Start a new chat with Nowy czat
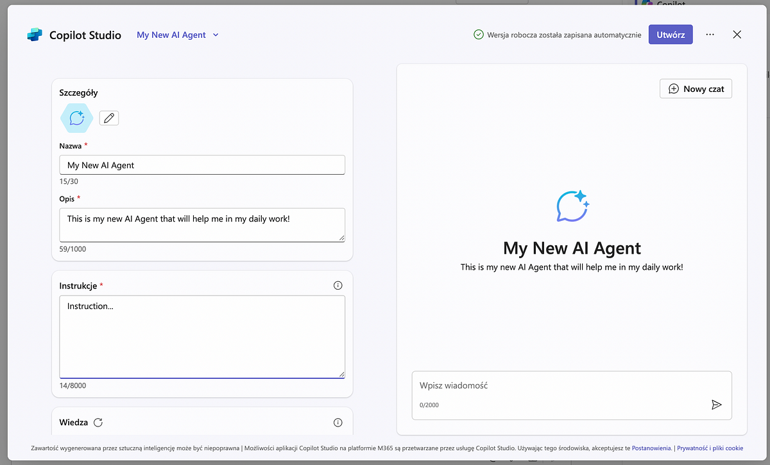Image resolution: width=770 pixels, height=465 pixels. (x=696, y=89)
